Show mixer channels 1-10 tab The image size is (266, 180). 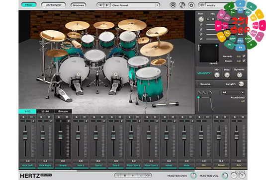[x=27, y=111]
